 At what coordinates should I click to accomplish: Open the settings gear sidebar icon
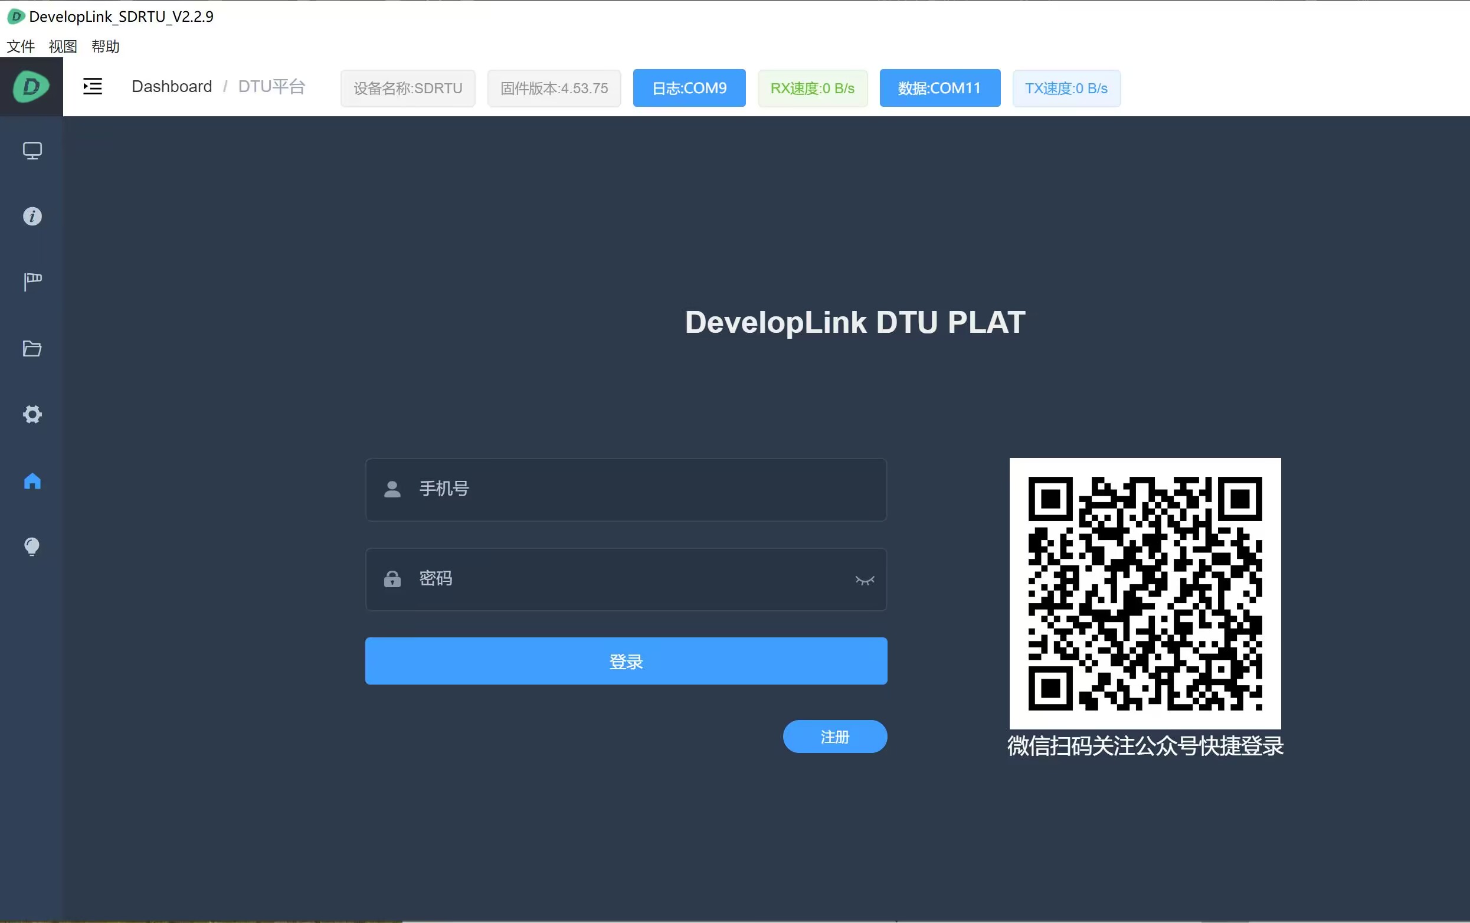pos(32,414)
